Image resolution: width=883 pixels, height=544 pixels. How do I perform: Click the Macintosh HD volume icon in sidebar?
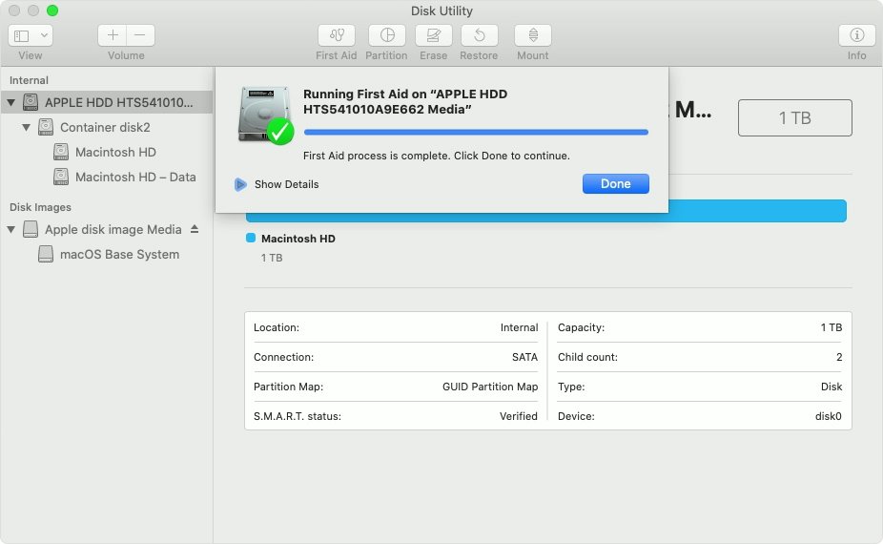click(x=61, y=152)
